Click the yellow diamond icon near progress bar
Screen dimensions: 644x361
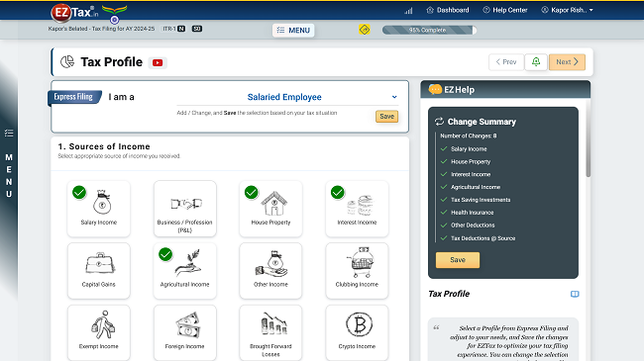[x=365, y=30]
